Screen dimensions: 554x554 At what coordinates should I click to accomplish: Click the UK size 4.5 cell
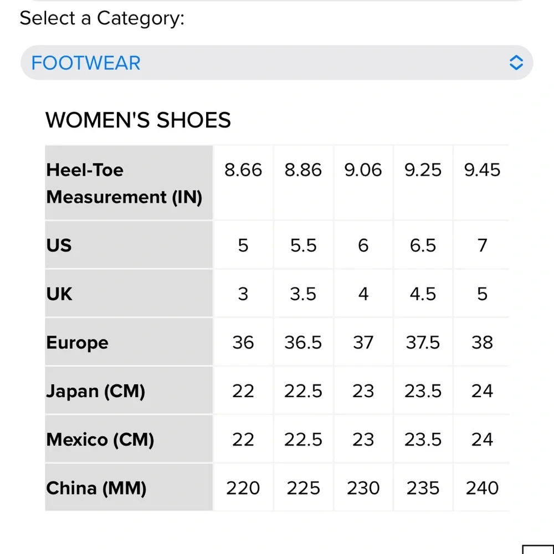coord(423,294)
